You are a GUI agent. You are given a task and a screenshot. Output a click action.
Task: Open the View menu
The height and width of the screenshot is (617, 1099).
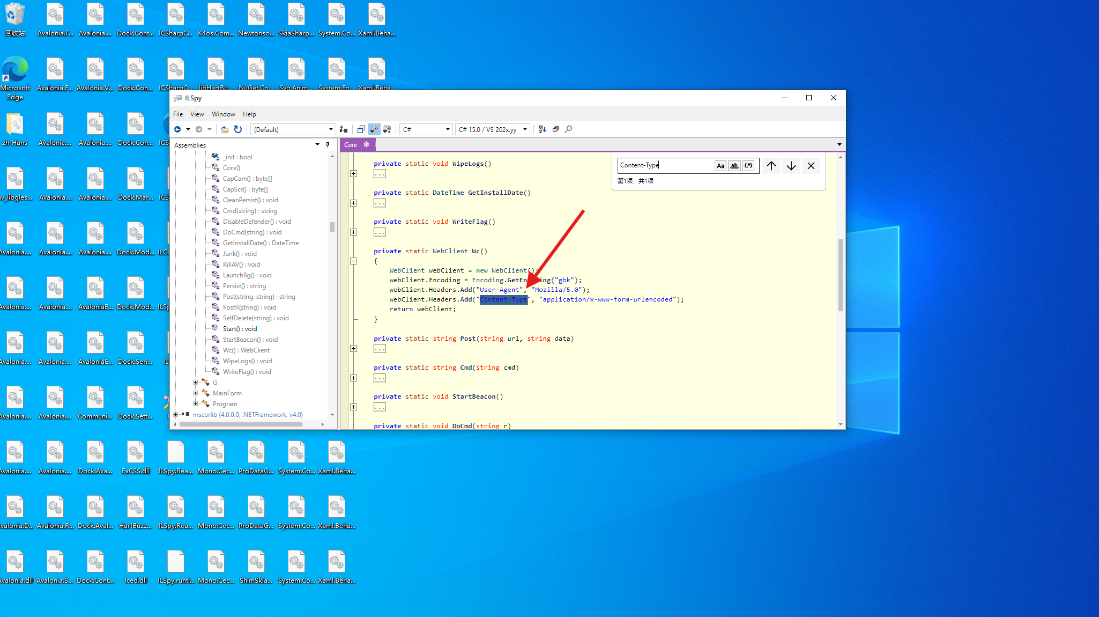pyautogui.click(x=197, y=114)
